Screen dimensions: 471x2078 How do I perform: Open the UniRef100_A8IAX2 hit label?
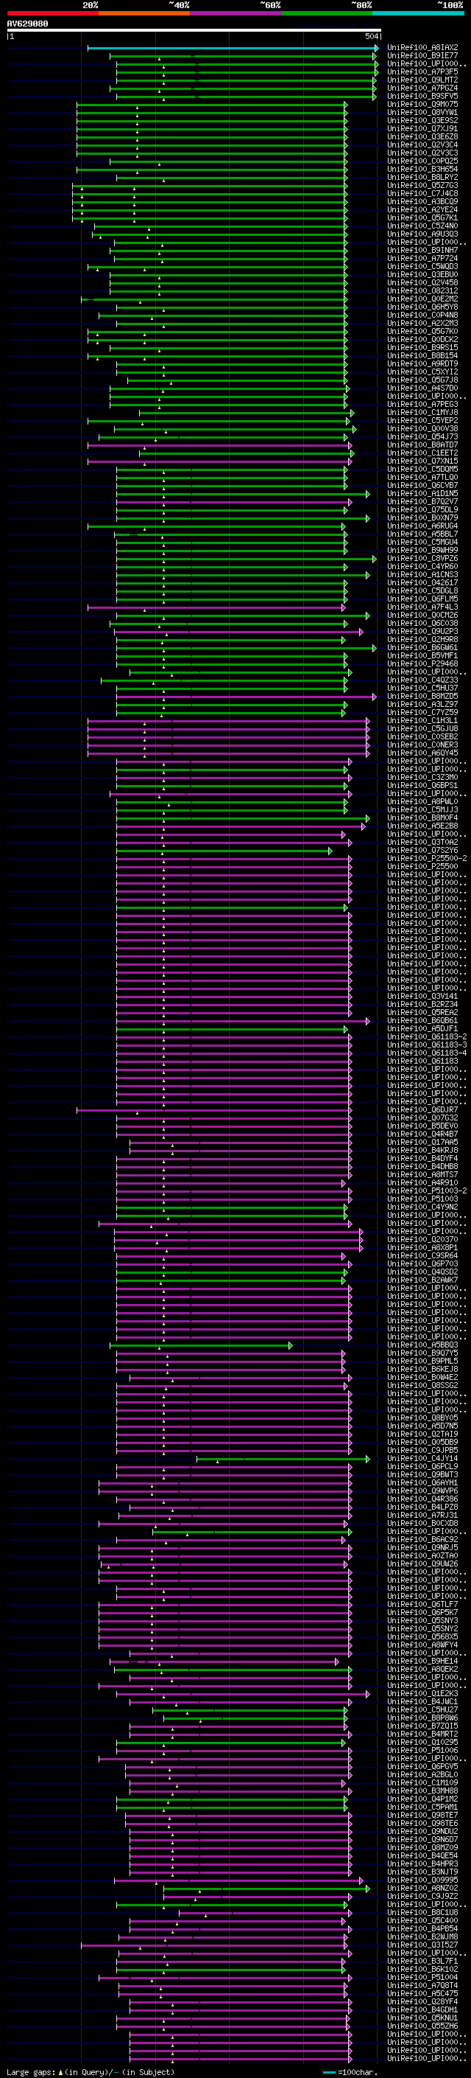pos(422,48)
